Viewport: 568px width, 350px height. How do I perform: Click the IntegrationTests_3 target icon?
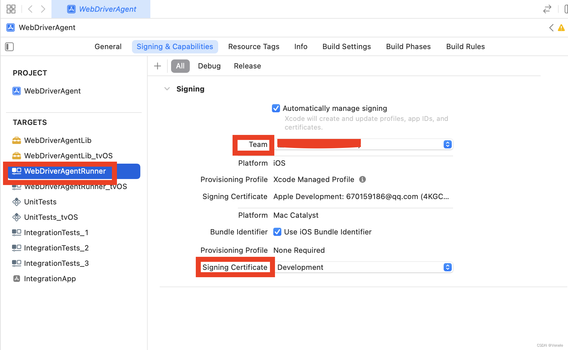coord(16,263)
